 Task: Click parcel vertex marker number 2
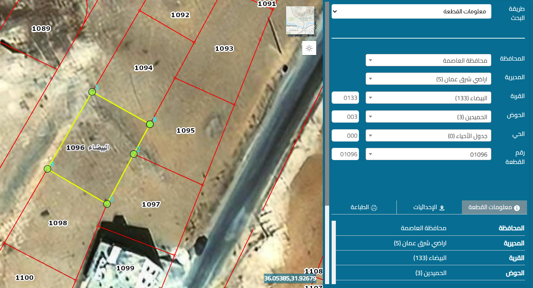tap(133, 154)
